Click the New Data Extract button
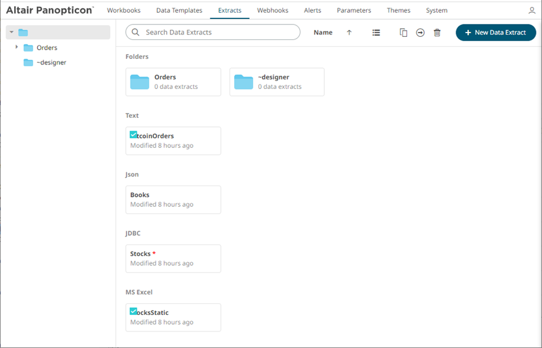The height and width of the screenshot is (348, 542). click(x=495, y=33)
